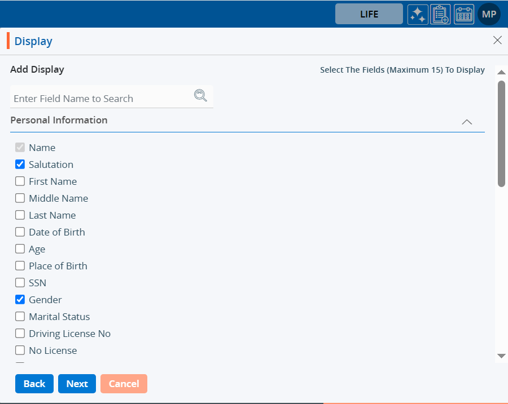Close the Display dialog with X
Viewport: 508px width, 404px height.
point(497,40)
